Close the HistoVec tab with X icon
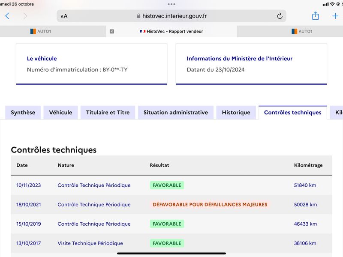The width and height of the screenshot is (343, 257). click(112, 31)
